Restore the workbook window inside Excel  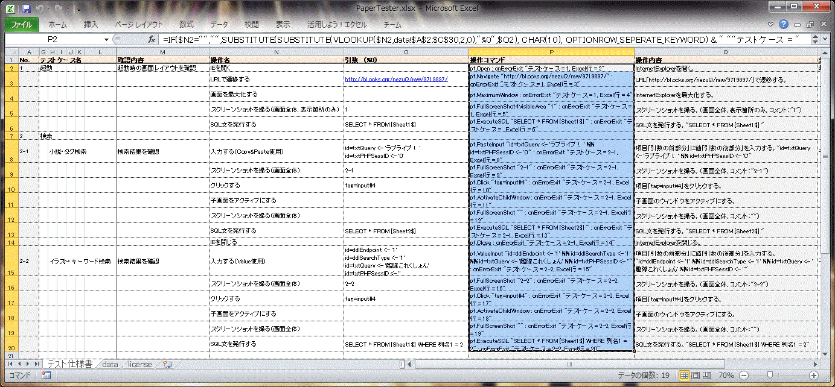pos(811,25)
